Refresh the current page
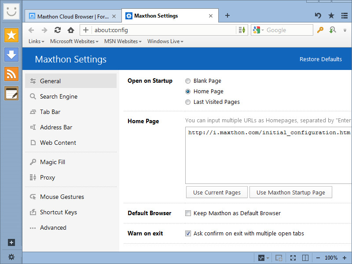 click(57, 31)
